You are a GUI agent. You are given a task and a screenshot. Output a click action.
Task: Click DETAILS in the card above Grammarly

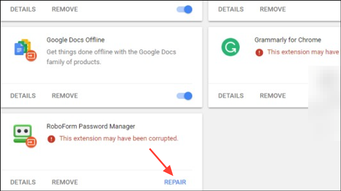tap(231, 9)
